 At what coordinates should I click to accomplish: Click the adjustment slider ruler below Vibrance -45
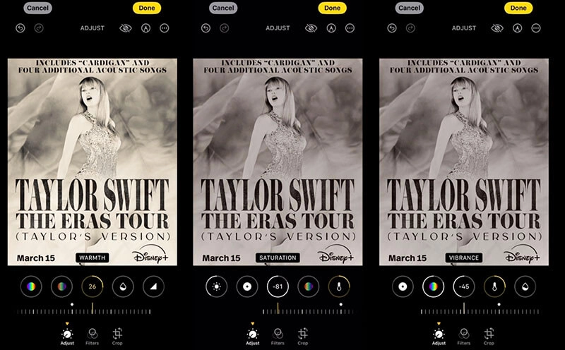463,311
